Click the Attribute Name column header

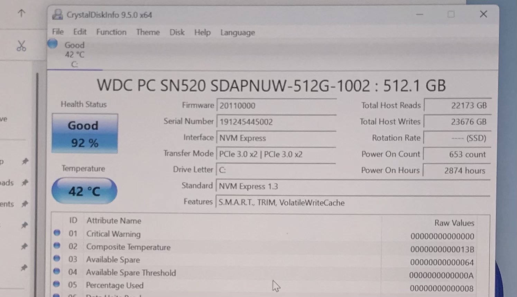(114, 221)
